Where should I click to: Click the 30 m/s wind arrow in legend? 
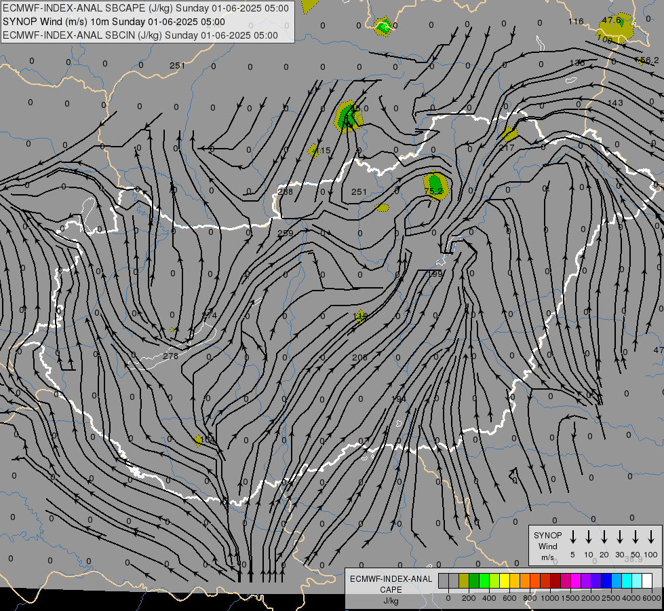[x=619, y=537]
